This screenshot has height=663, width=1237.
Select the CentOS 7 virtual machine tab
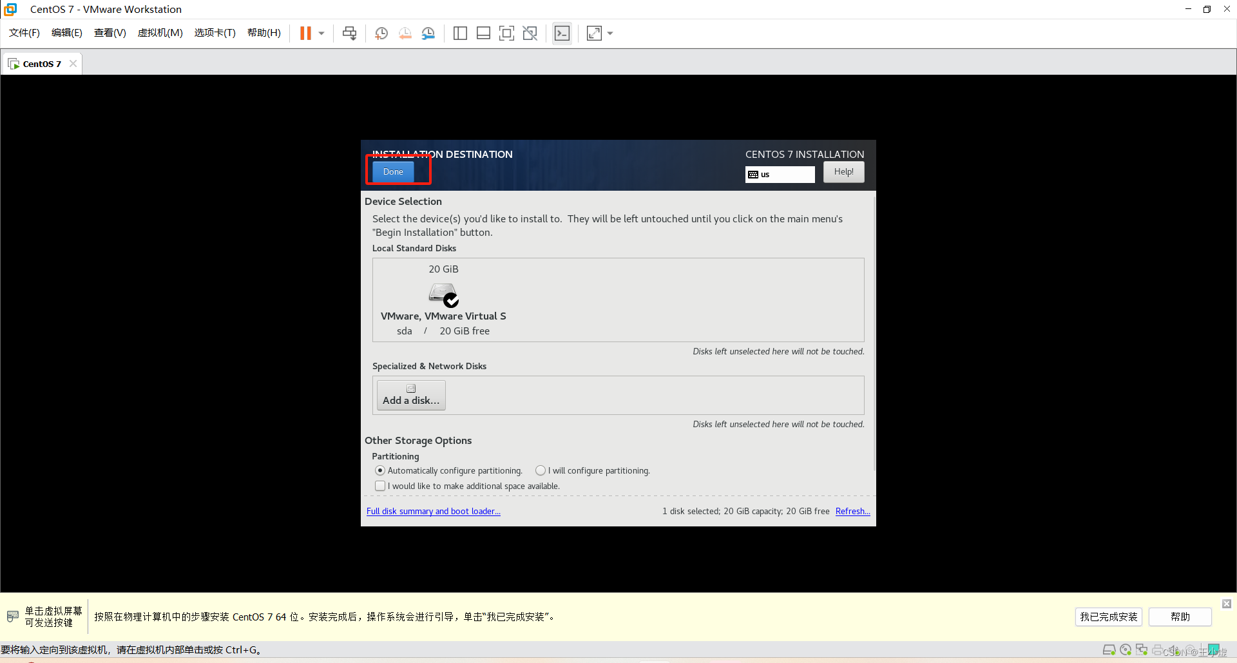(42, 64)
